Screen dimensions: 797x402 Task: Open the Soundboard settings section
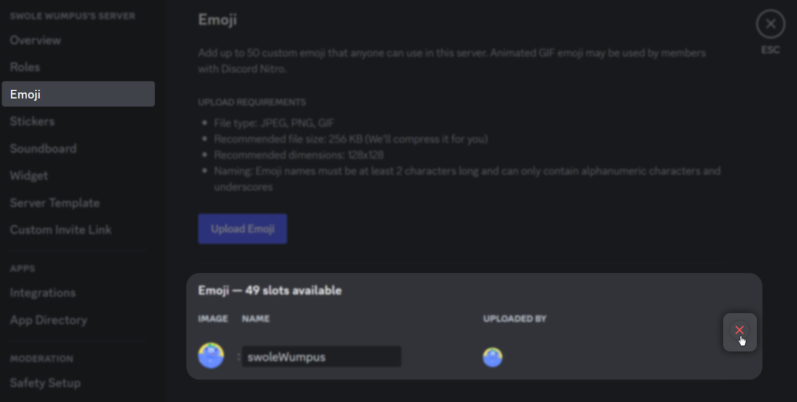tap(43, 148)
